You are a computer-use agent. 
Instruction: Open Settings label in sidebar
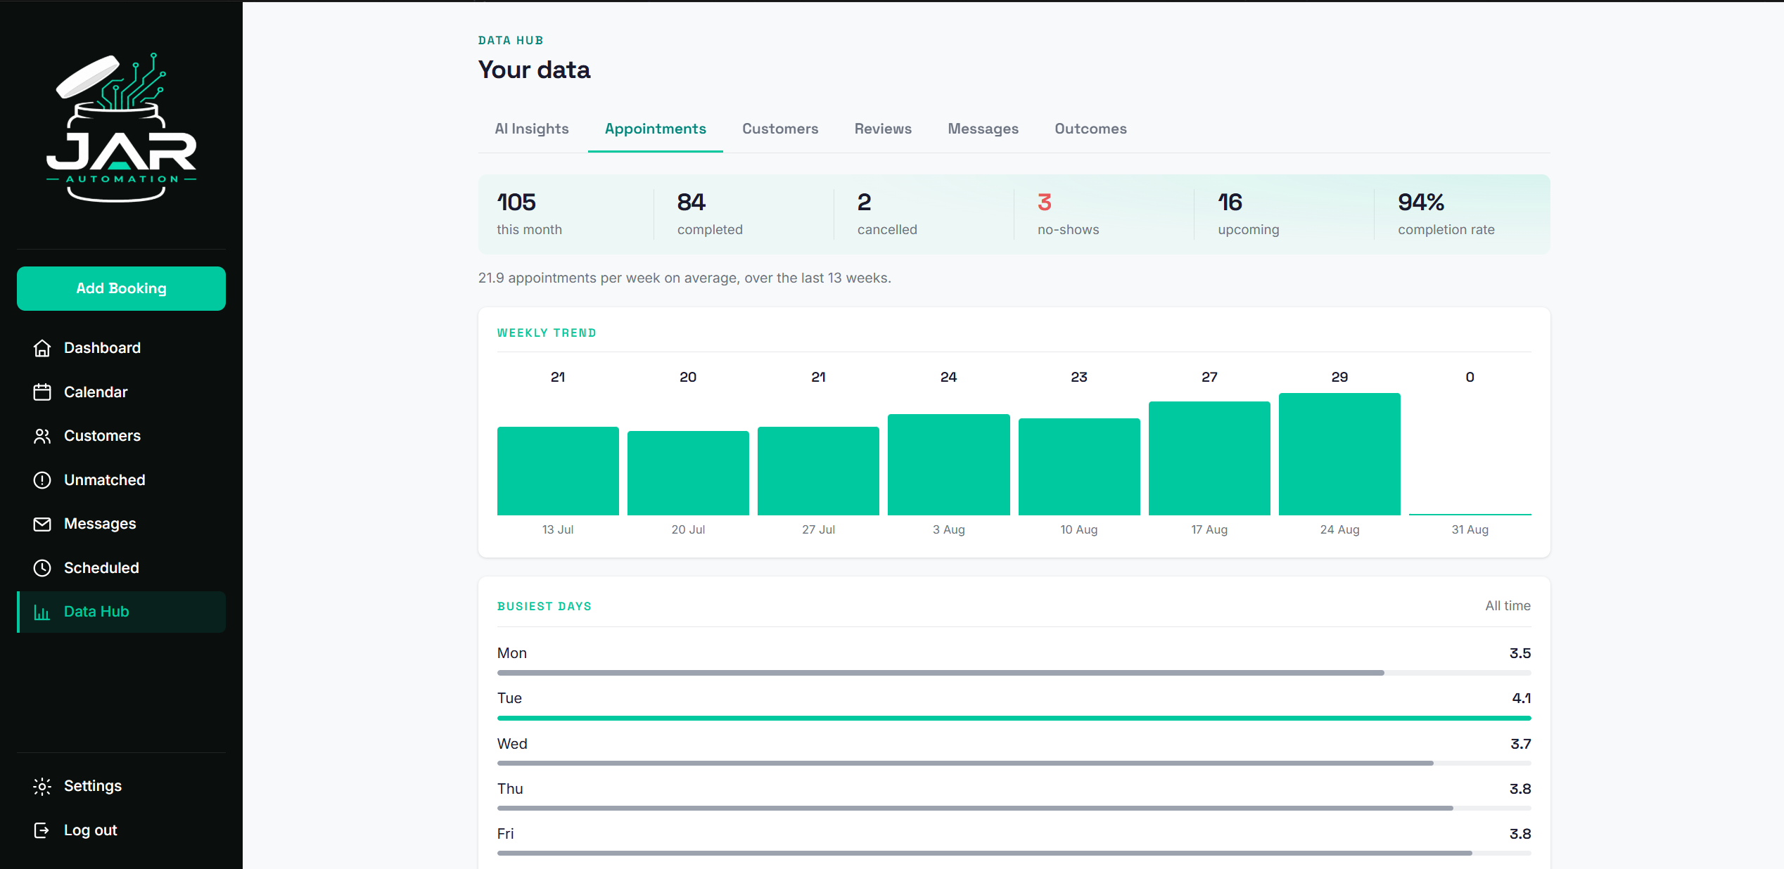93,786
